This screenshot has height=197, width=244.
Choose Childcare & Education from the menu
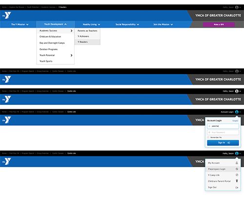[x=56, y=37]
